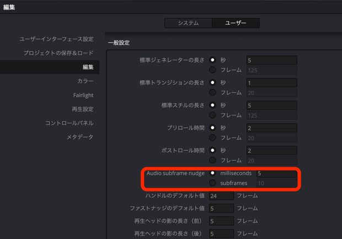Open ユーザーインターフェース設定 in the sidebar

tap(56, 39)
